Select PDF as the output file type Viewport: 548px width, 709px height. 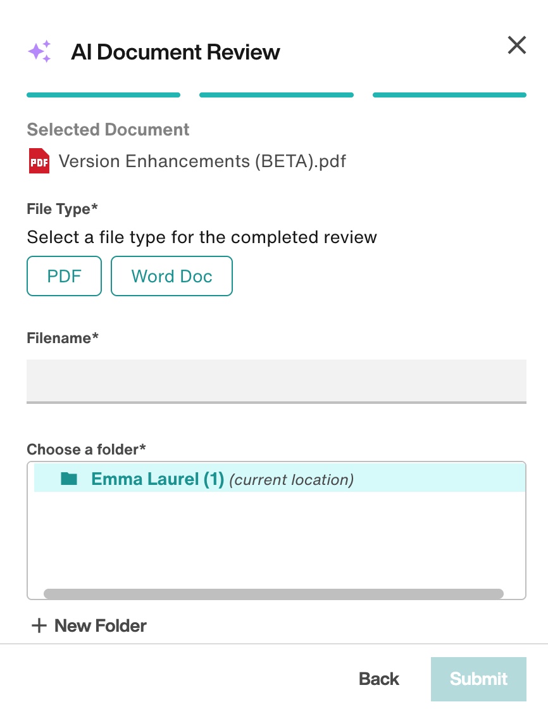click(64, 276)
